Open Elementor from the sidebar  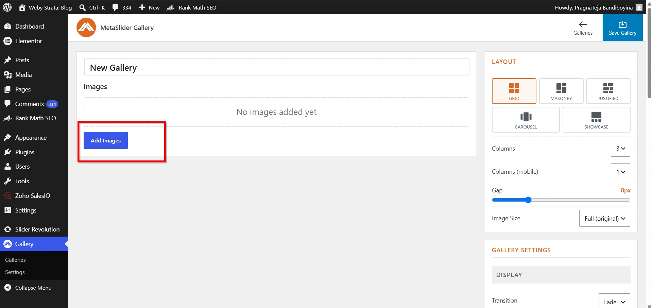(34, 41)
